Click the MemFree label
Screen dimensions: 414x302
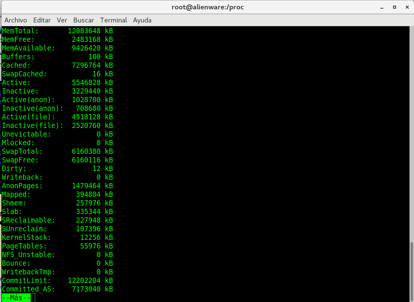(x=18, y=40)
